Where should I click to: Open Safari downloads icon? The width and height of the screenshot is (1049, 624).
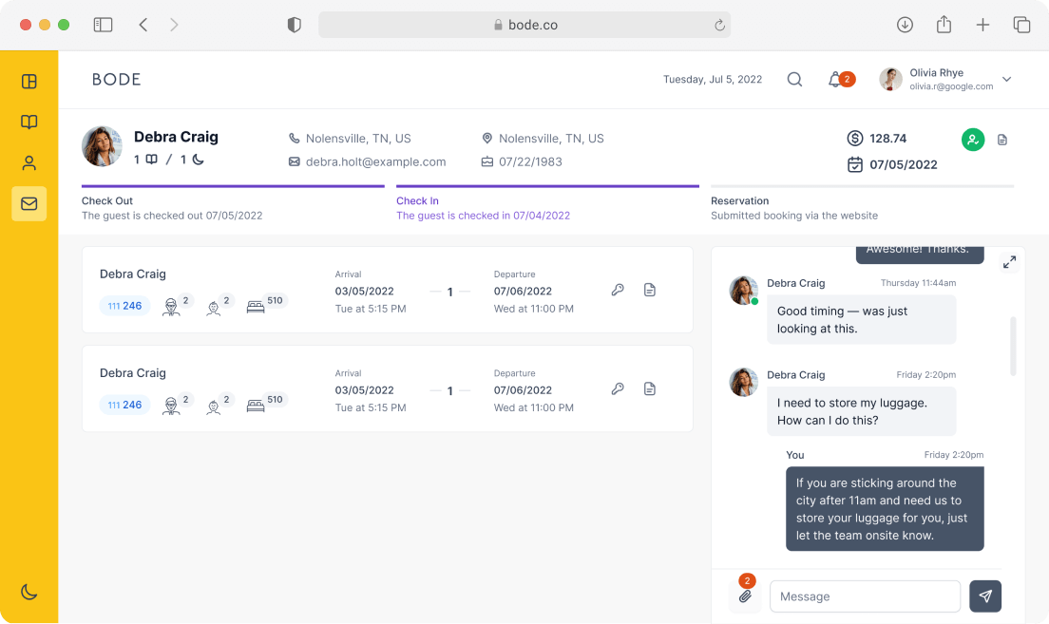[x=905, y=25]
